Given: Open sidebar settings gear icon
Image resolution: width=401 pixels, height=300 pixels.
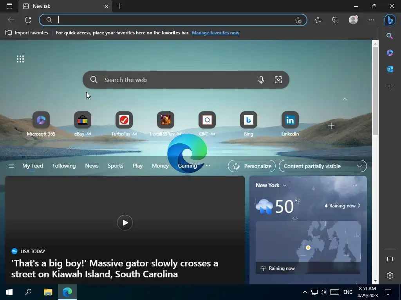Looking at the screenshot, I should 390,275.
